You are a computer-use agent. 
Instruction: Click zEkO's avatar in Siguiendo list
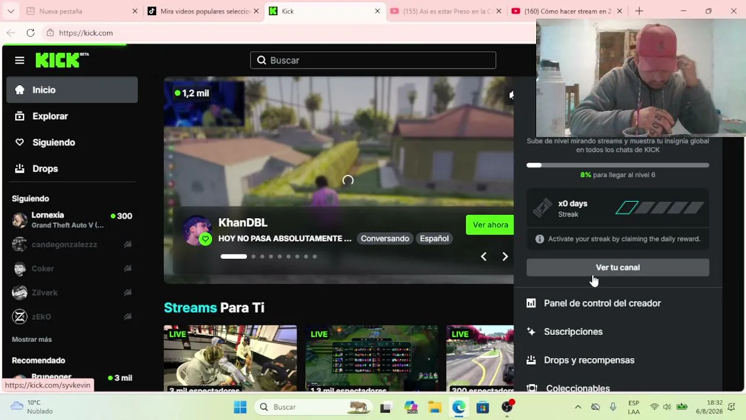tap(20, 316)
